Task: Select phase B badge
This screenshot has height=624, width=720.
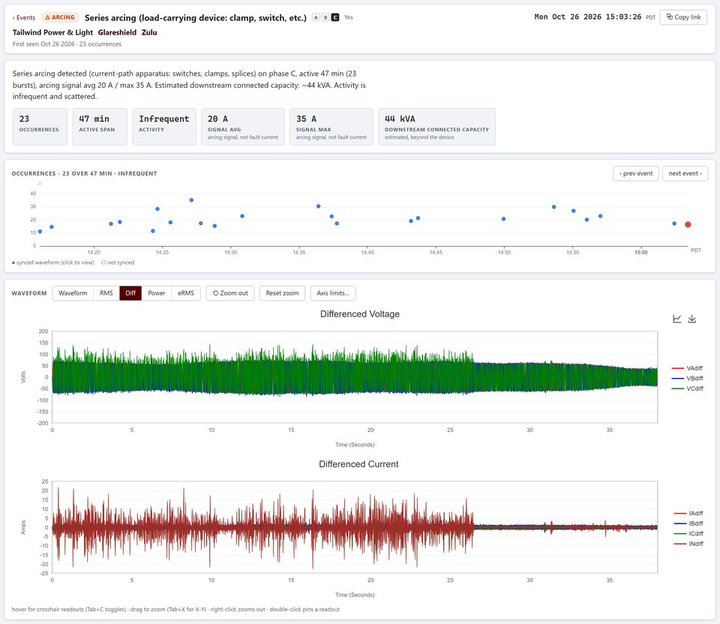Action: 325,17
